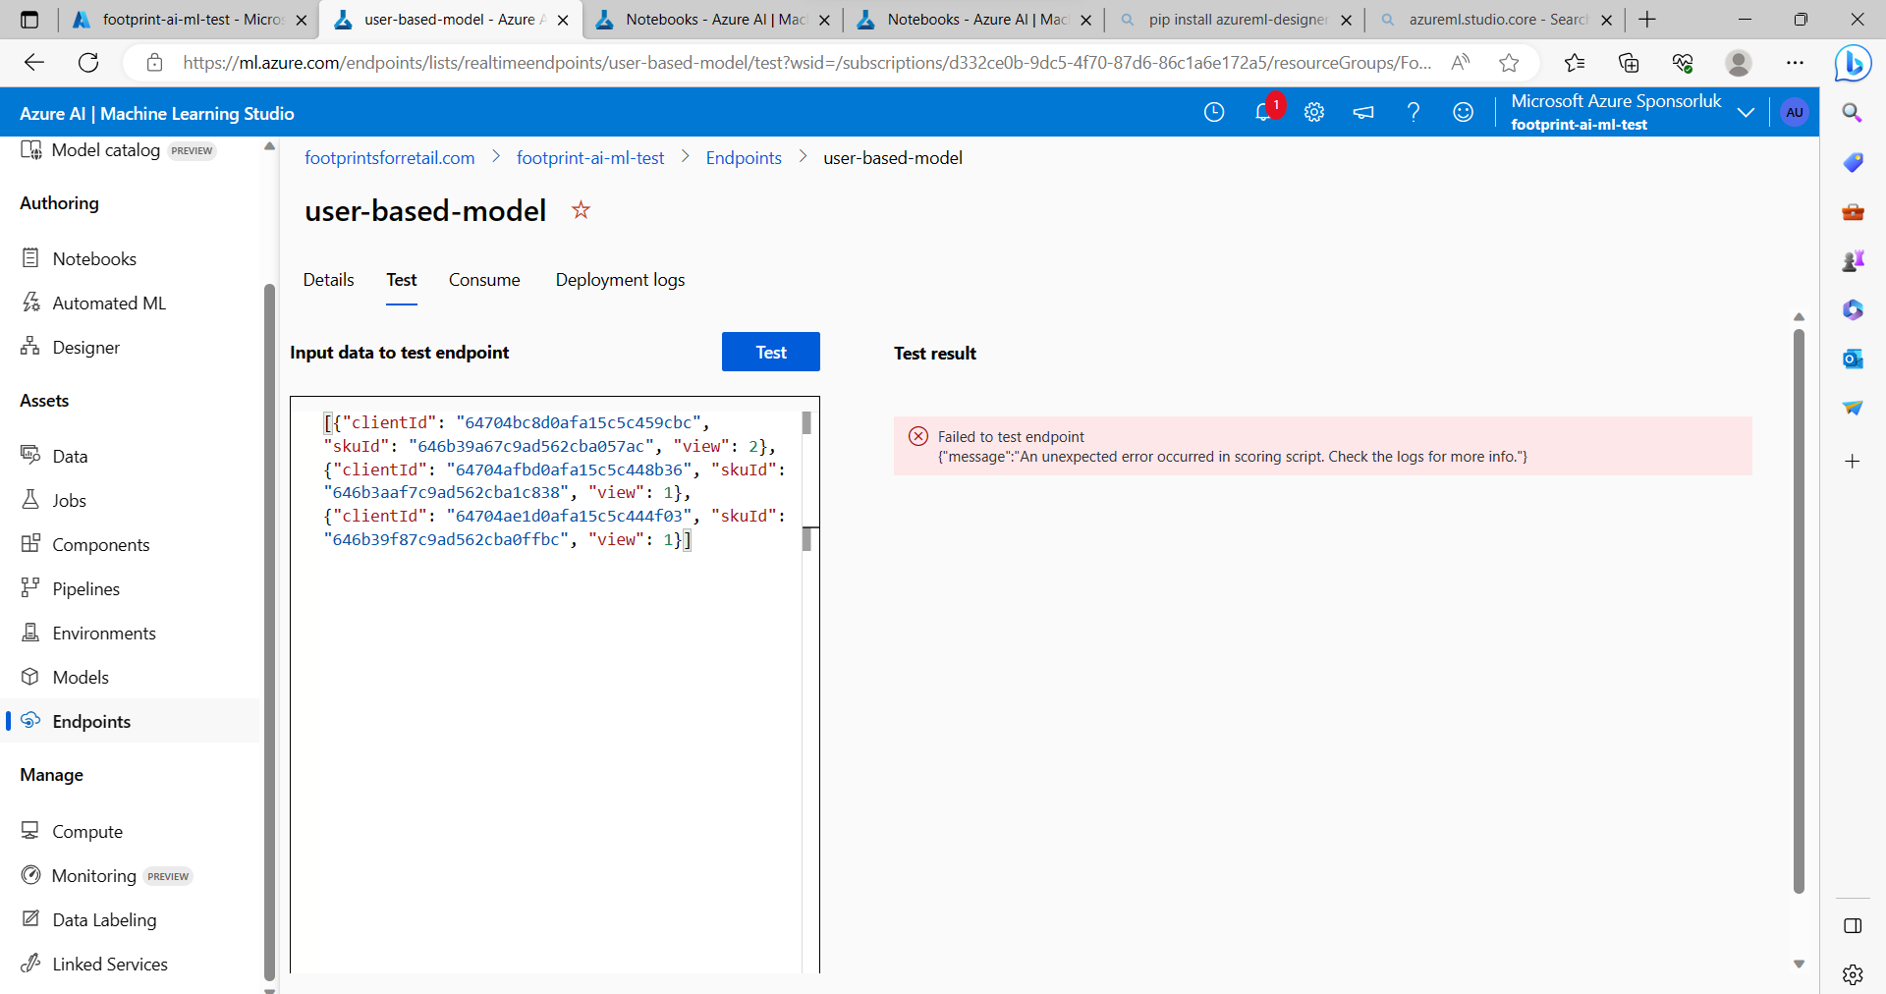Close the user-based-model browser tab
The image size is (1886, 994).
563,20
